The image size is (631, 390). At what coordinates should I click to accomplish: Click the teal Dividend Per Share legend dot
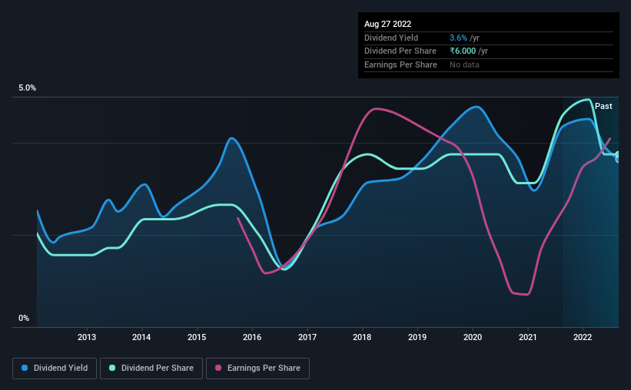click(x=112, y=368)
